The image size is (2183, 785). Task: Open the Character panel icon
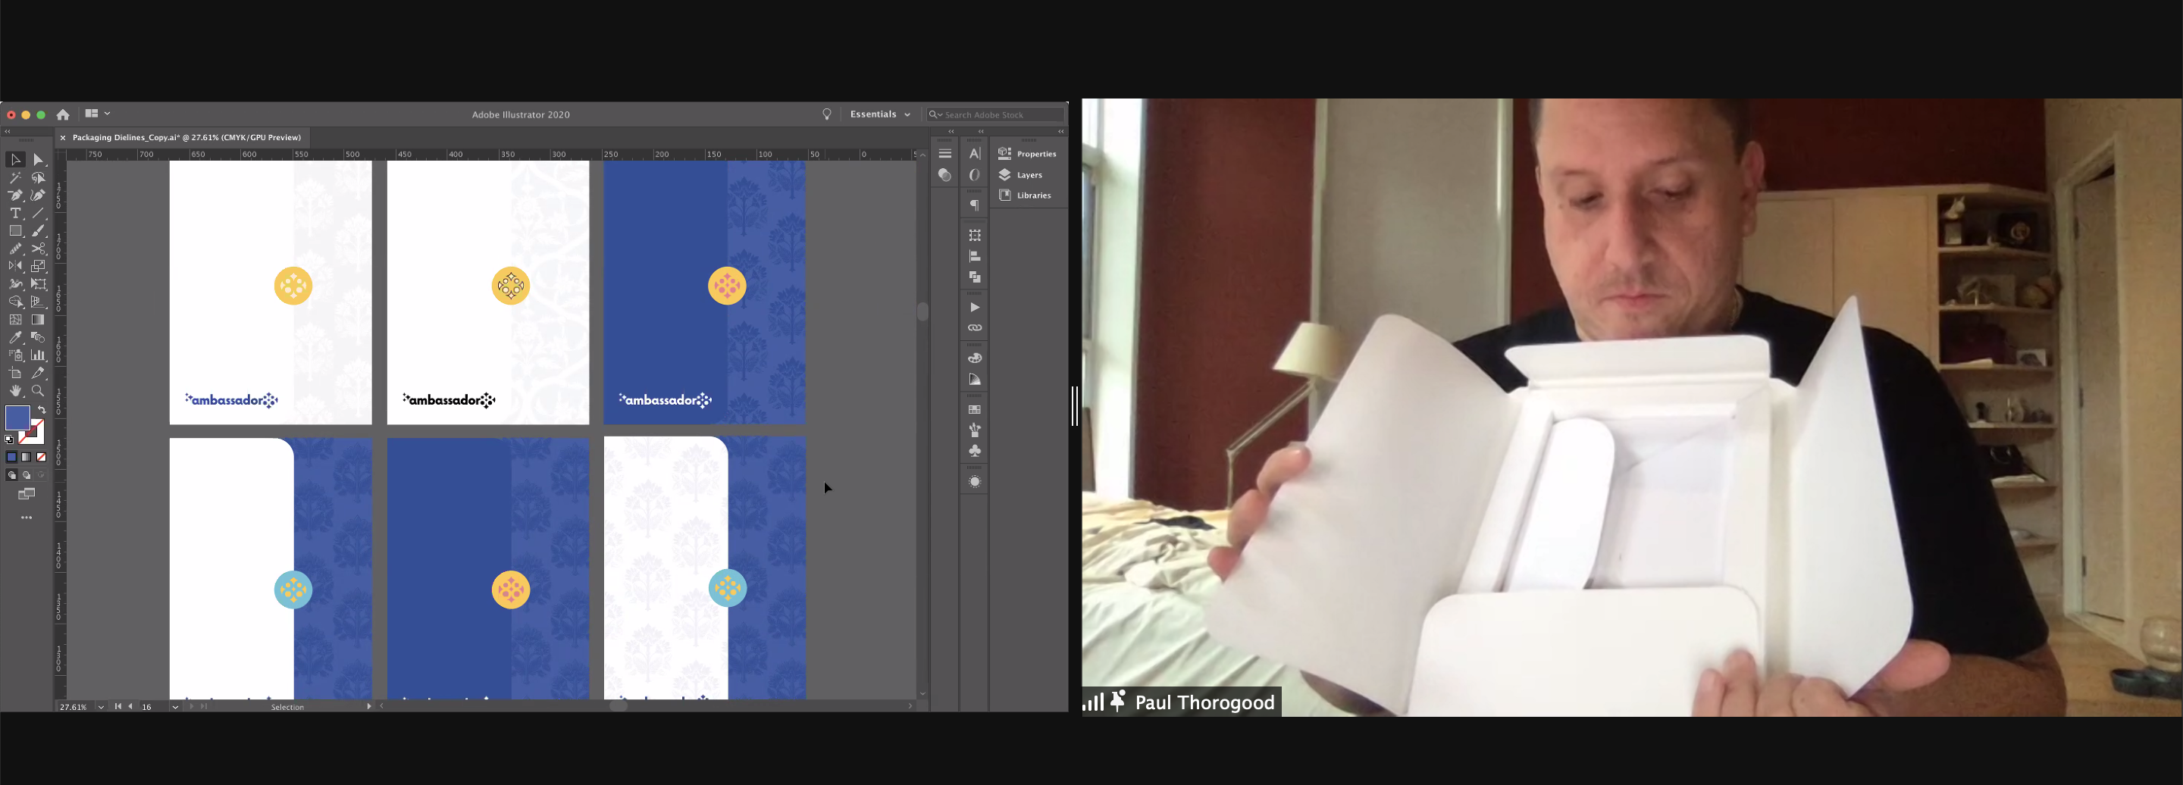(x=975, y=153)
